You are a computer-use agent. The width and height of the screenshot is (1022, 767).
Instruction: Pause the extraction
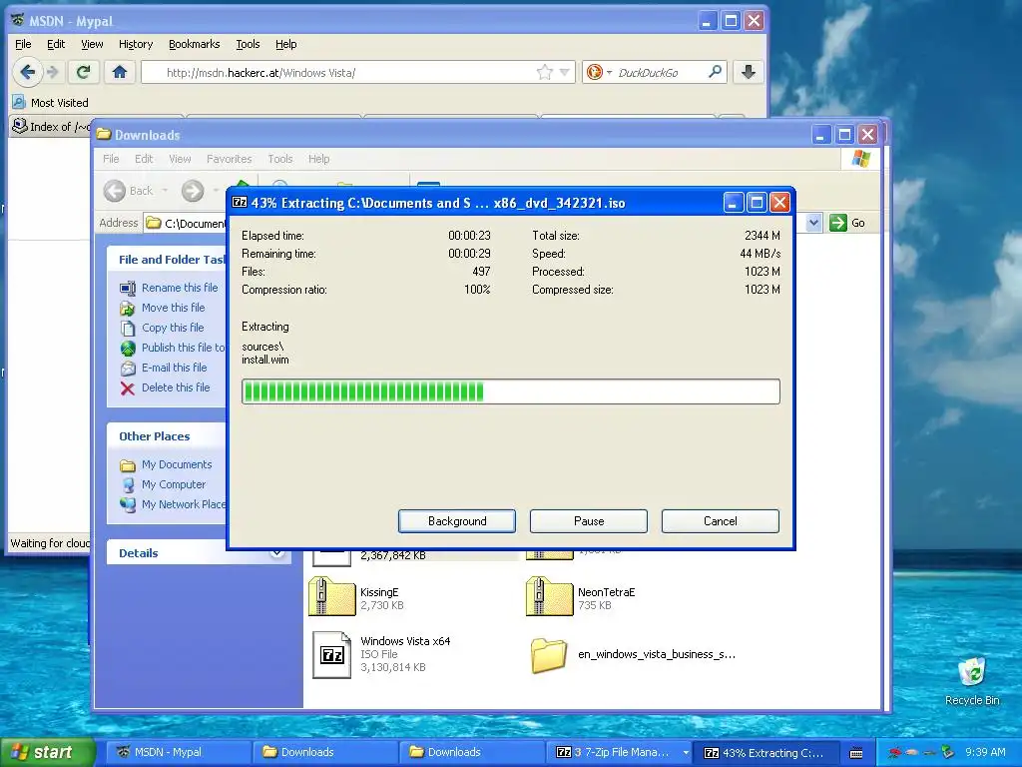(589, 521)
